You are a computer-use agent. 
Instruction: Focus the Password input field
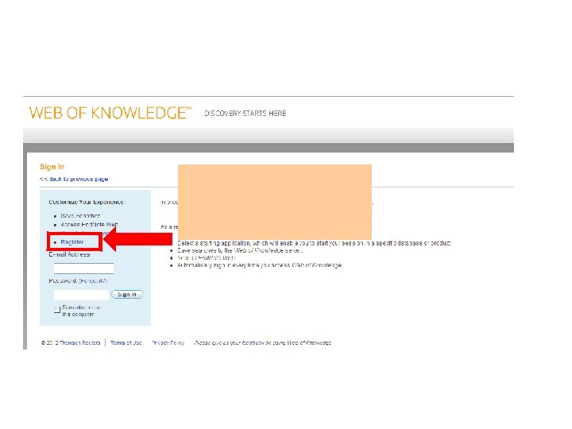81,295
